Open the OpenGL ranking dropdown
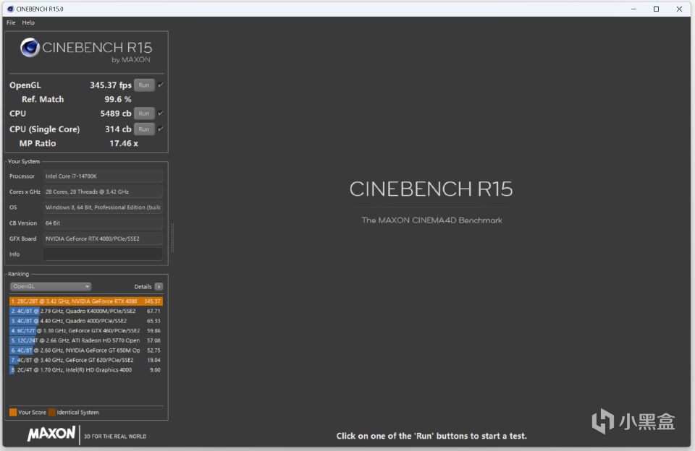 coord(51,286)
